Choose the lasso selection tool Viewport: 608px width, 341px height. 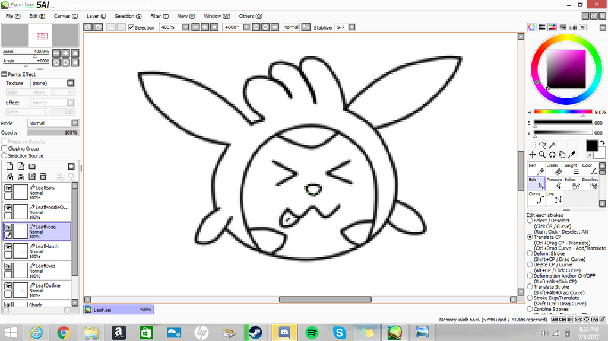pos(543,145)
